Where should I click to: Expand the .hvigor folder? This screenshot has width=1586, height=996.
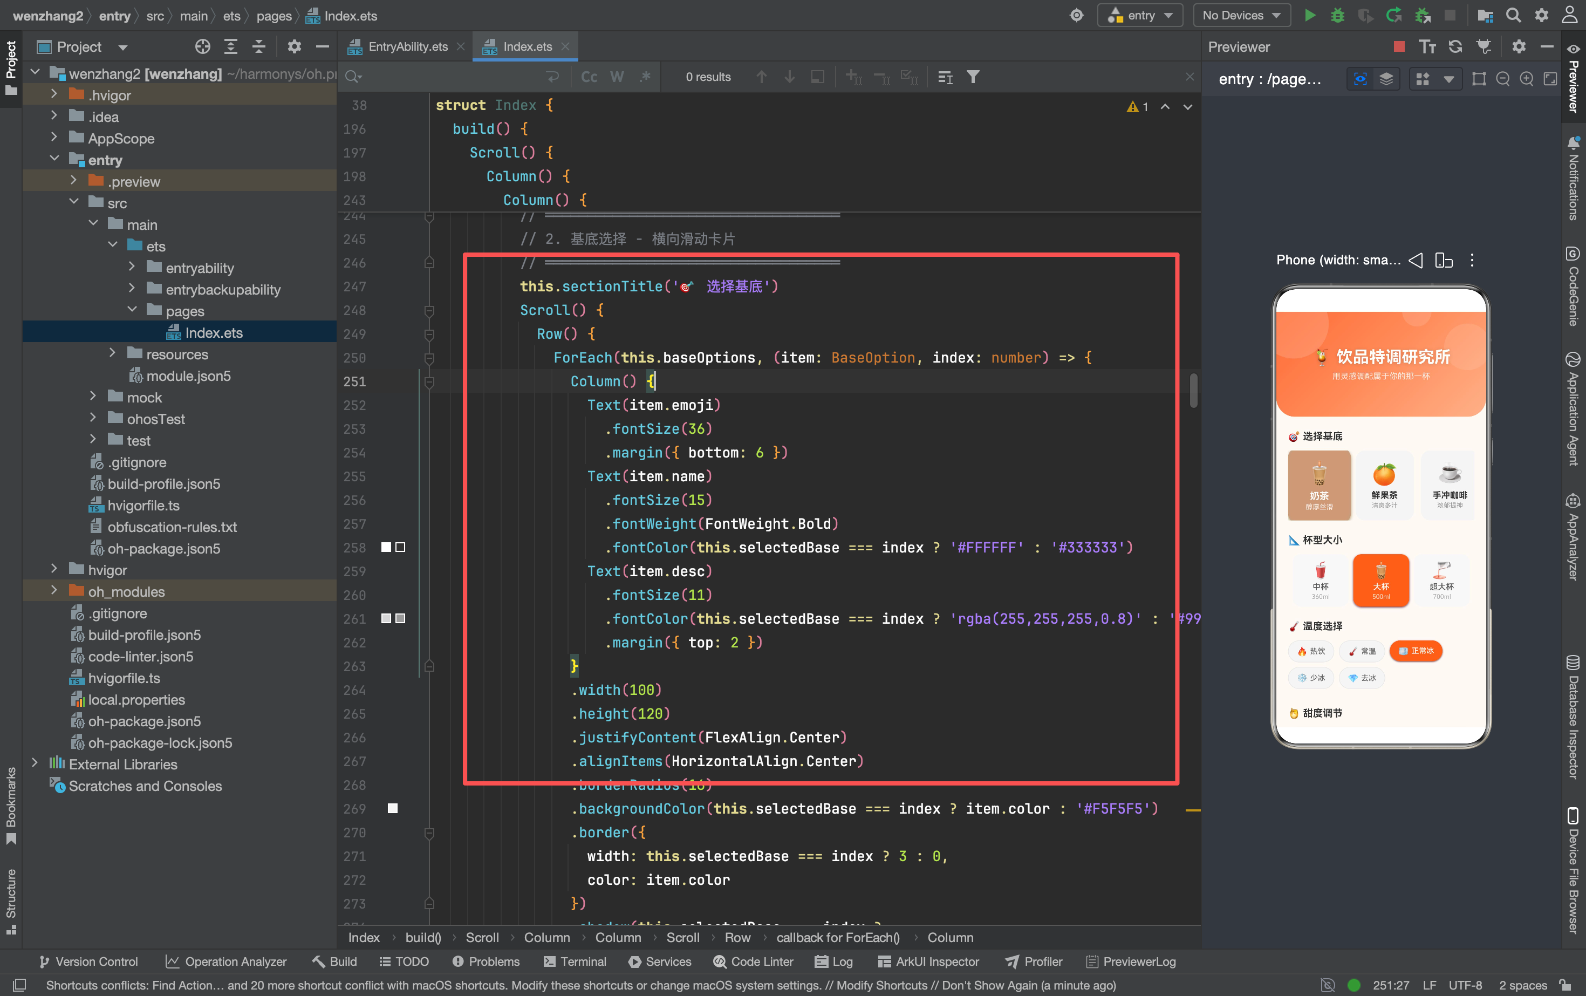pos(54,95)
